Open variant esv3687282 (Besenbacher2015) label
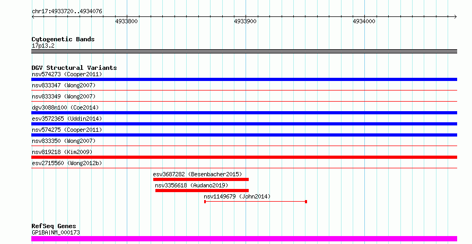 click(x=197, y=174)
